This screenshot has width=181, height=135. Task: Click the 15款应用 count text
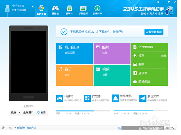point(70,53)
